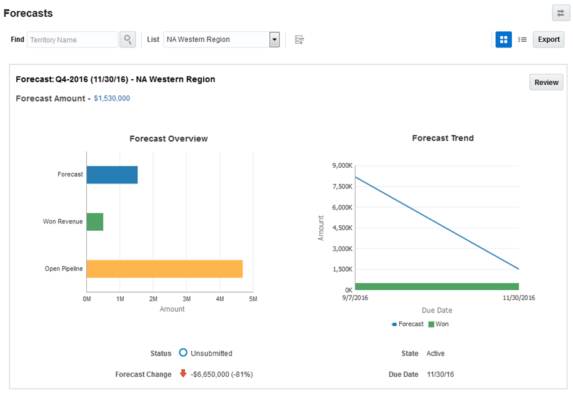
Task: Click the green Won Revenue bar
Action: click(x=95, y=221)
